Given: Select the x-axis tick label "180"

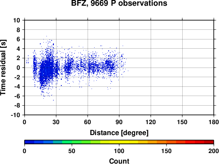Looking at the screenshot, I should click(214, 122).
